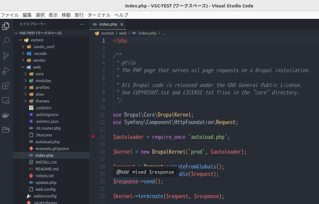Click the terminate method on line 22

click(x=151, y=196)
